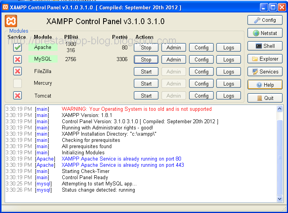Toggle FileZilla service install box
The width and height of the screenshot is (288, 213).
[x=18, y=71]
